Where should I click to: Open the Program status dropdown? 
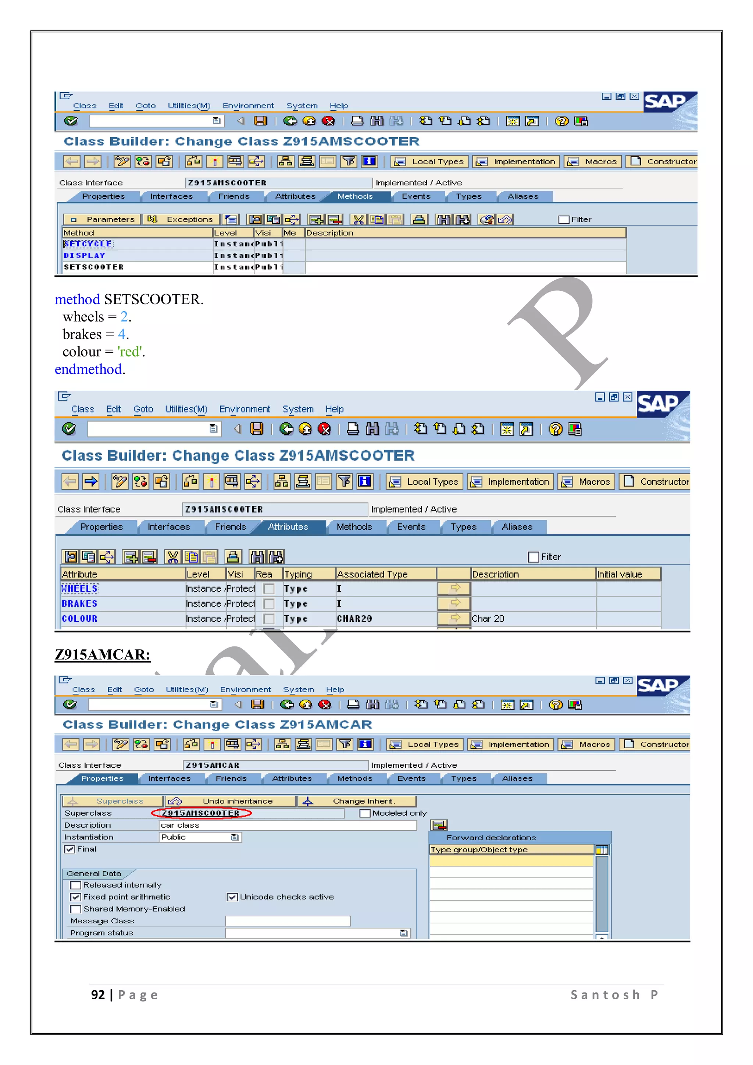404,933
